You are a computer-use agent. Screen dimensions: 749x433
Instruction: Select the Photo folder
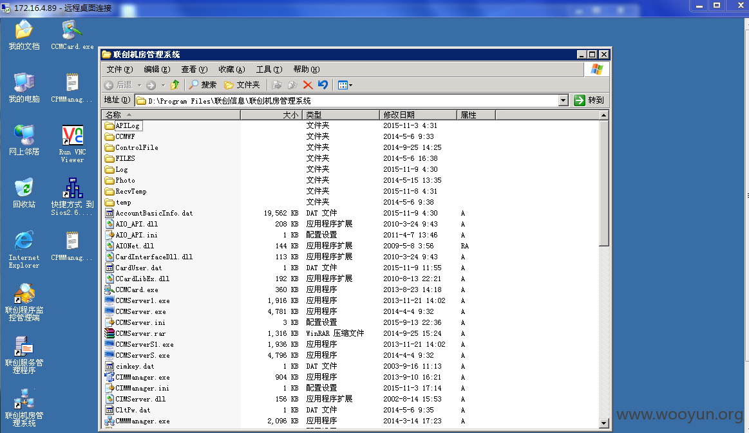pos(120,180)
